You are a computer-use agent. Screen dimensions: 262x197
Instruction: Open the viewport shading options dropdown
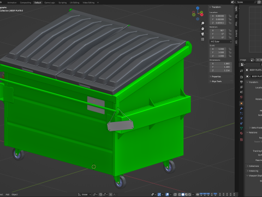click(193, 194)
